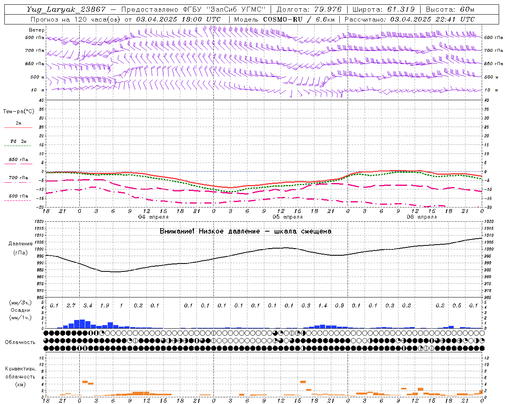Click the "(гПа)" unit under Давление
Screen dimensions: 505x404
21,253
